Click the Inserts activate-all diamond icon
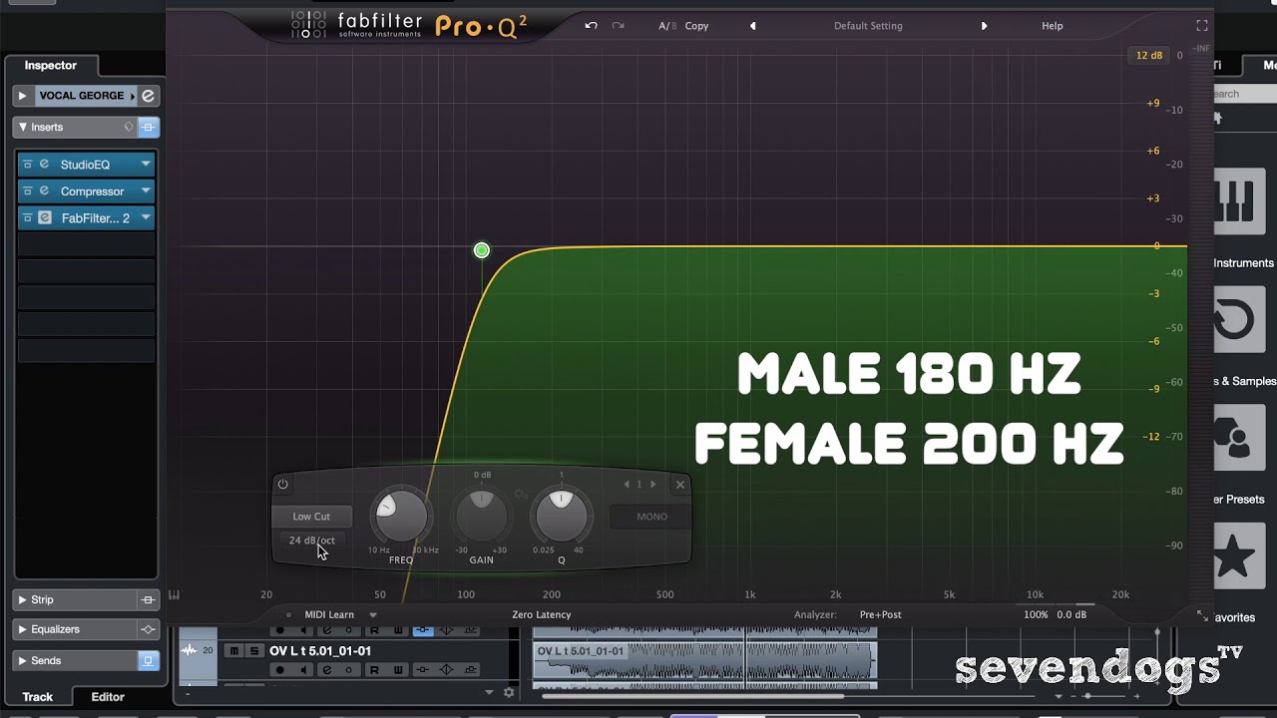Screen dimensions: 1277x718 click(129, 128)
